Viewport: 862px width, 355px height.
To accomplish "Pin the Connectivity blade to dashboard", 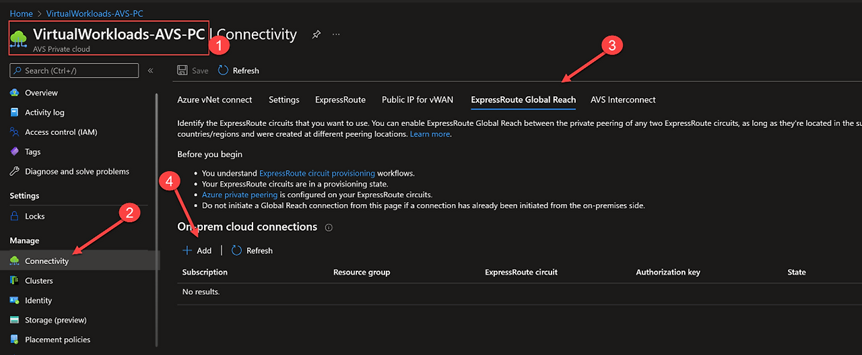I will [317, 34].
